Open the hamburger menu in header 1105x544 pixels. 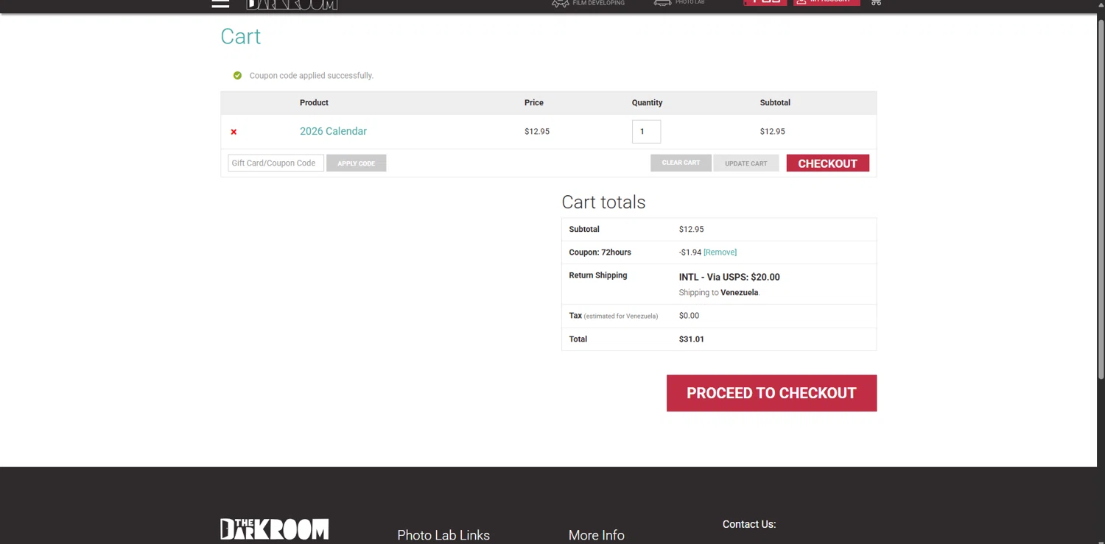220,3
